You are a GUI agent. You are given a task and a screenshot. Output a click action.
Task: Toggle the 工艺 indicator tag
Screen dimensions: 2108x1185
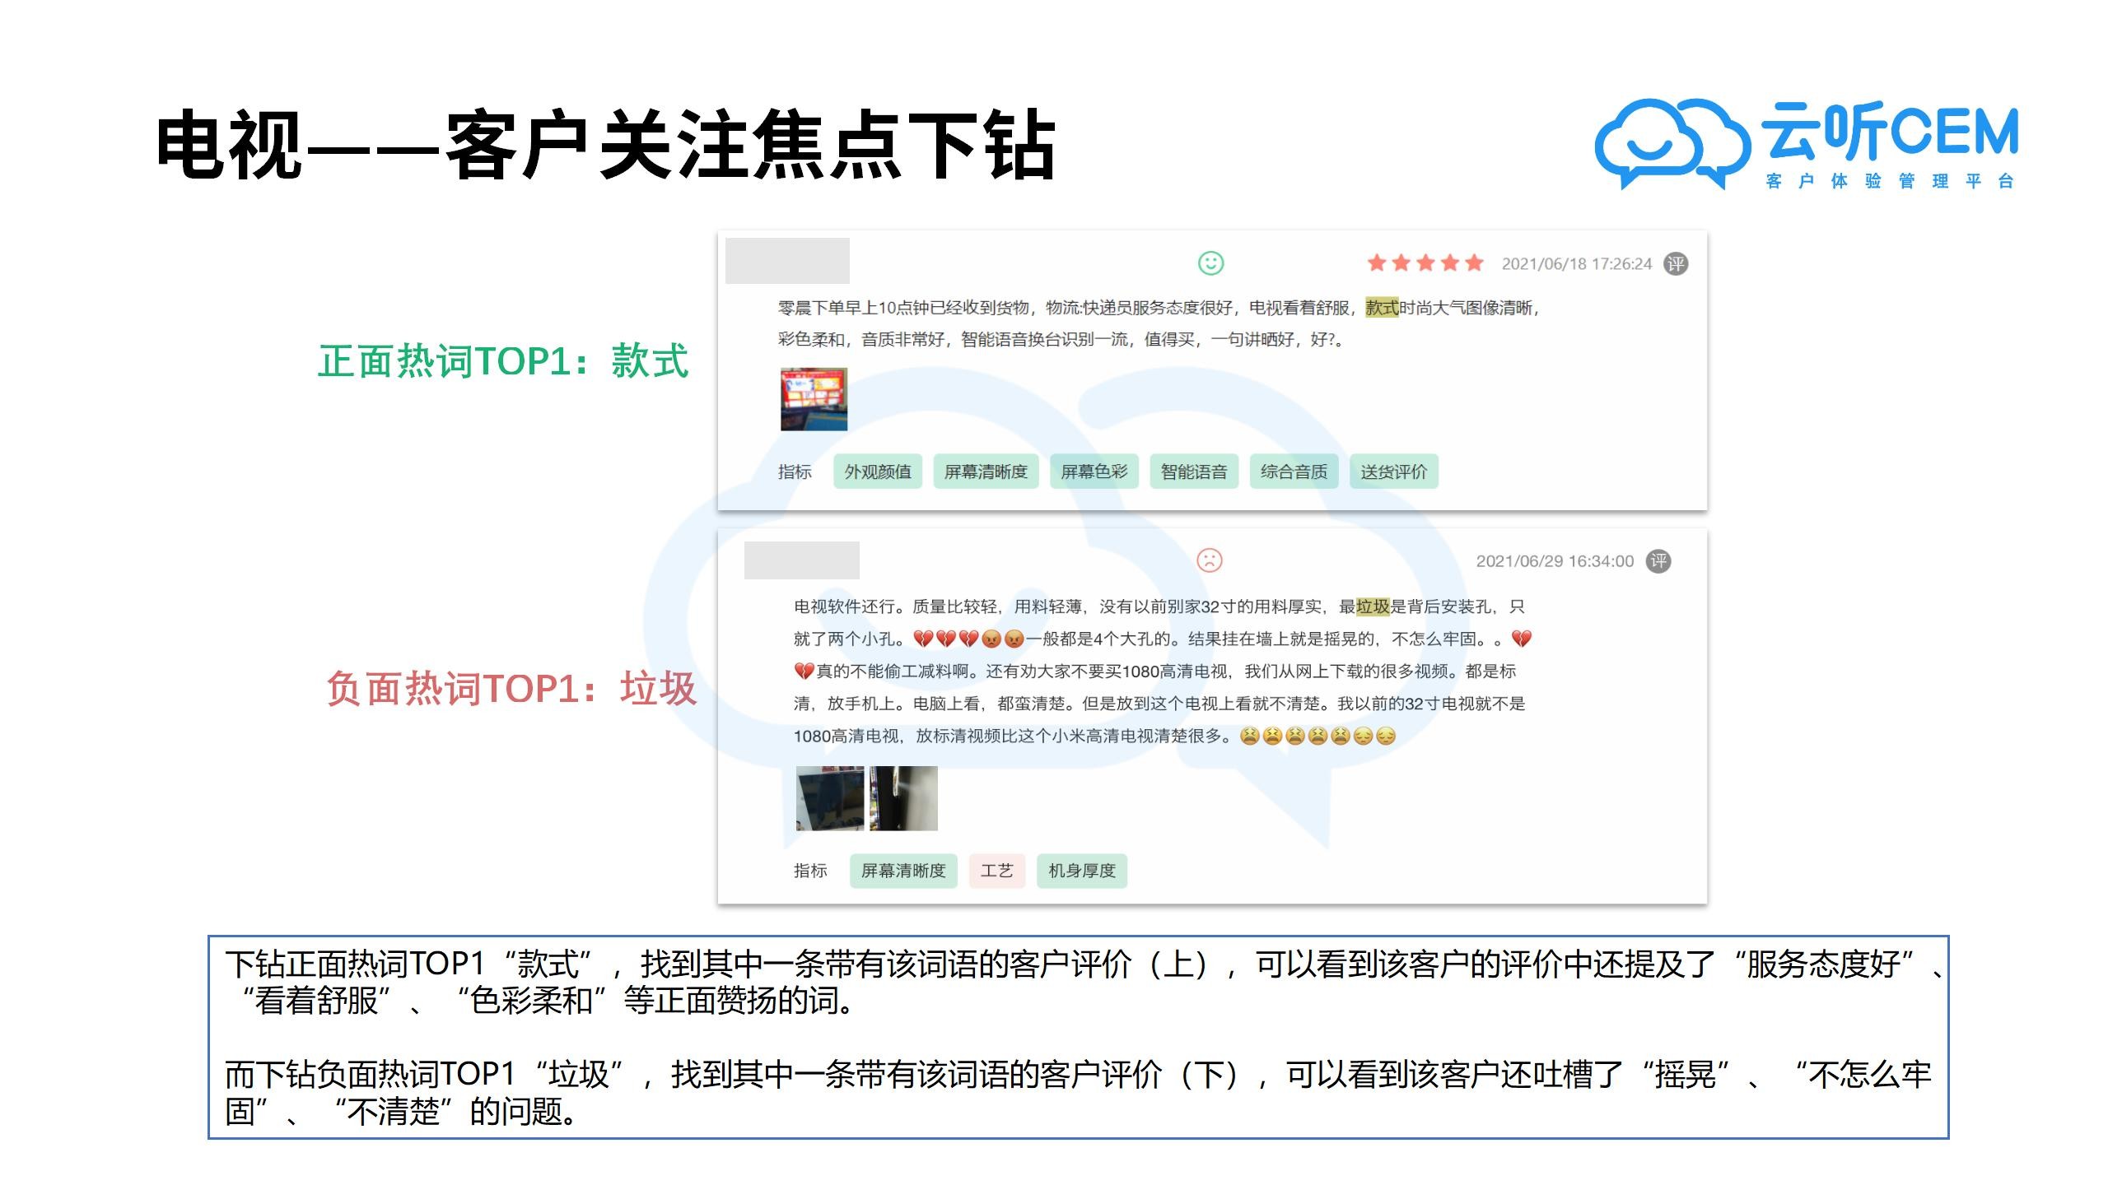coord(997,871)
